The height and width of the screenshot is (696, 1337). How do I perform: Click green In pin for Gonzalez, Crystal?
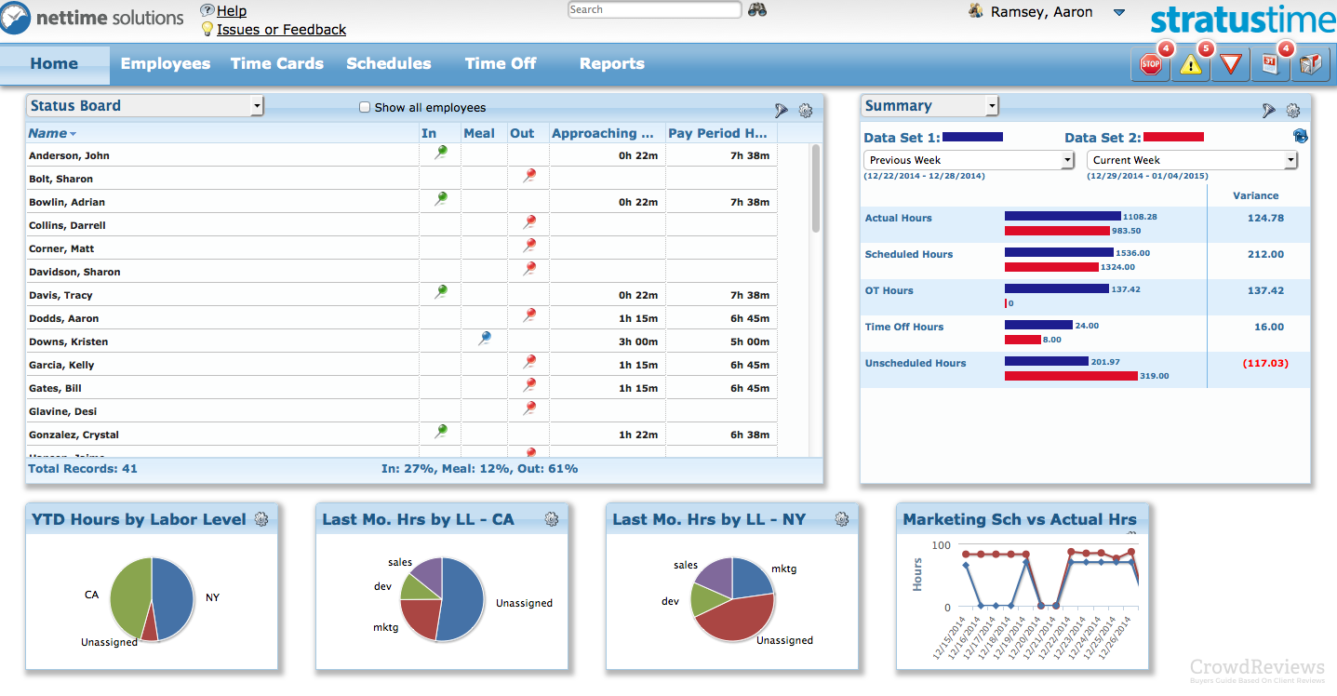[x=441, y=432]
